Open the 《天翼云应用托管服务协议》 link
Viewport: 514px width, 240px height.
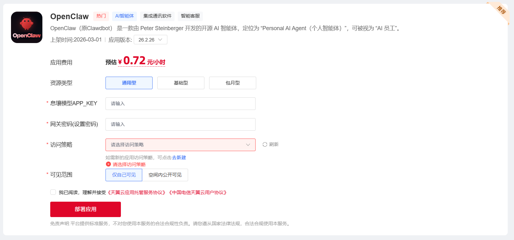pos(136,193)
